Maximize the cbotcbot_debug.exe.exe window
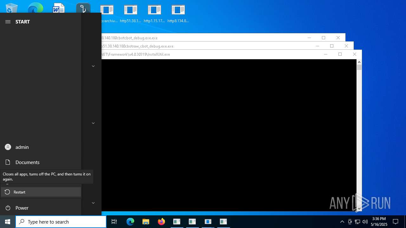Viewport: 406px width, 228px height. [x=324, y=38]
